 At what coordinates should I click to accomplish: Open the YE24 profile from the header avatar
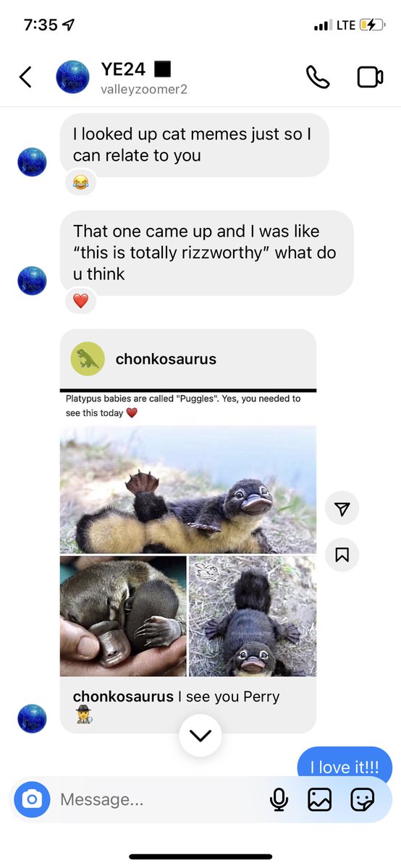pyautogui.click(x=73, y=77)
